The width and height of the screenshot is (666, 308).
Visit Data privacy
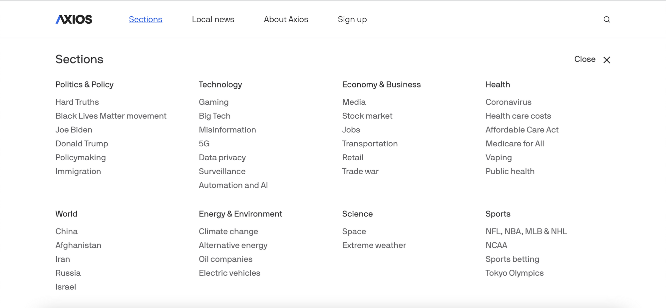click(x=222, y=158)
